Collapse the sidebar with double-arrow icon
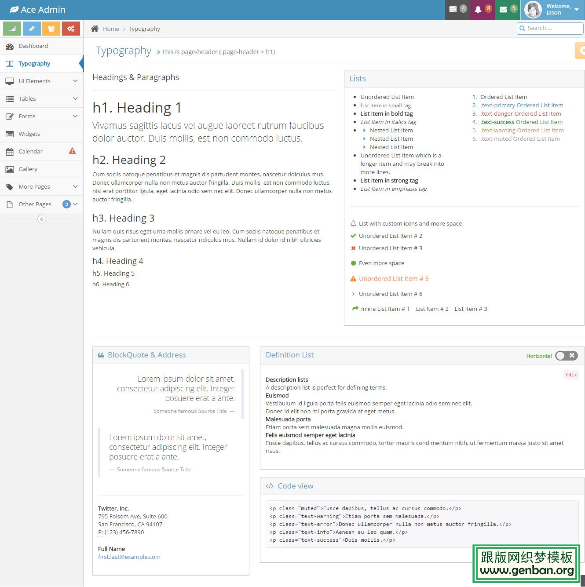 pos(42,219)
